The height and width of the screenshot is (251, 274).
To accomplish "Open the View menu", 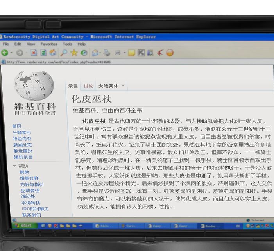I will point(31,44).
